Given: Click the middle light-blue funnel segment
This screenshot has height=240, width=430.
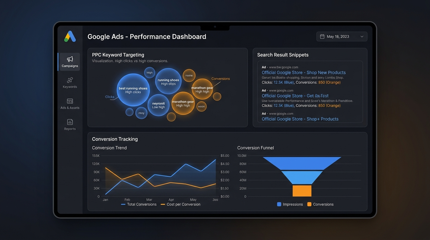Looking at the screenshot, I should (x=302, y=177).
